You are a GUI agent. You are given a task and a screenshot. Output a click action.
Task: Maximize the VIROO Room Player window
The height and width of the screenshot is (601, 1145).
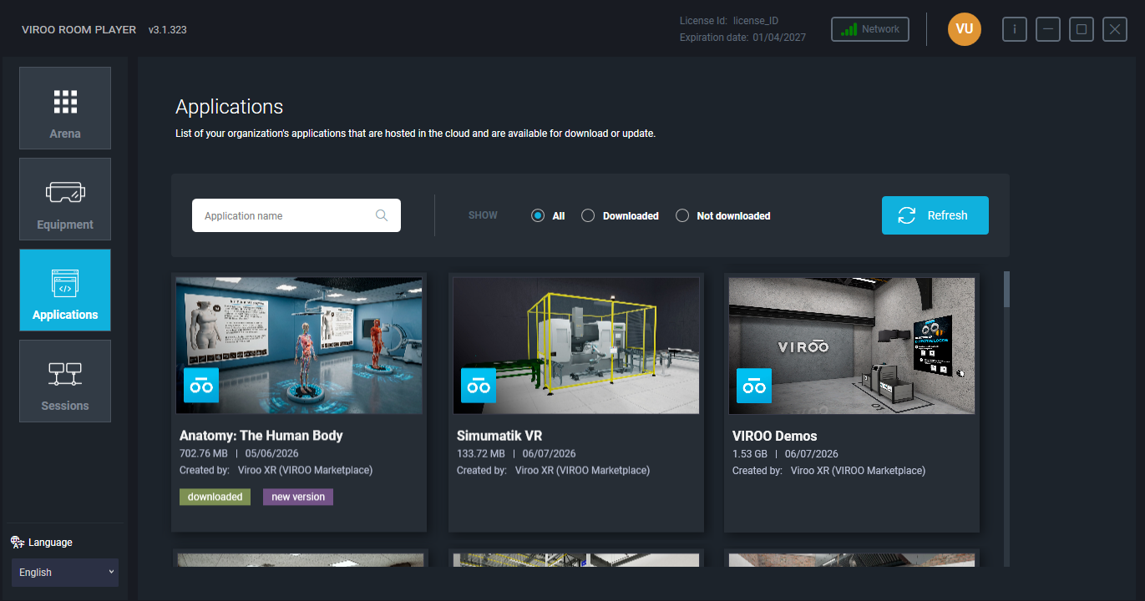(x=1082, y=29)
